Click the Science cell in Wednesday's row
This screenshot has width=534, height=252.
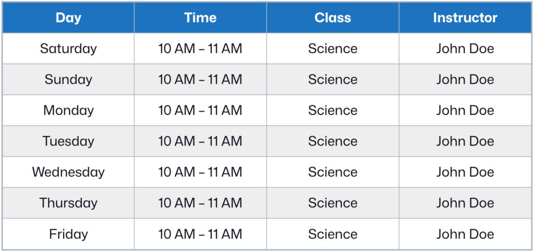pyautogui.click(x=333, y=172)
